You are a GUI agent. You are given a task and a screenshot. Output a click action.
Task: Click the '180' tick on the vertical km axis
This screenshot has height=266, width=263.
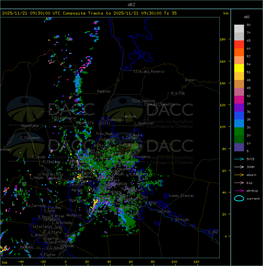tap(223, 39)
